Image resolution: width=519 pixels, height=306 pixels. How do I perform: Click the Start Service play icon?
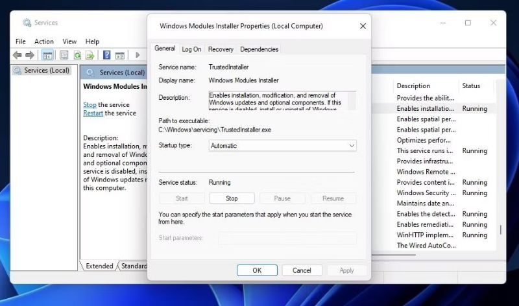click(x=138, y=55)
